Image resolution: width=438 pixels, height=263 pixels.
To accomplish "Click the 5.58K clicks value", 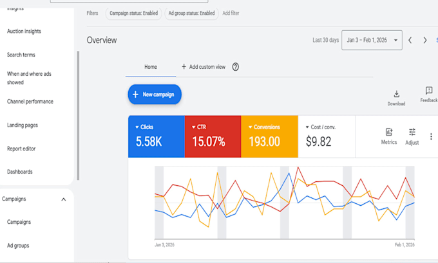I will [x=149, y=141].
